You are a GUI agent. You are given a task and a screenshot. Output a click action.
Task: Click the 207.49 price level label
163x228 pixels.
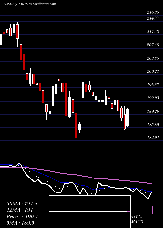(153, 45)
